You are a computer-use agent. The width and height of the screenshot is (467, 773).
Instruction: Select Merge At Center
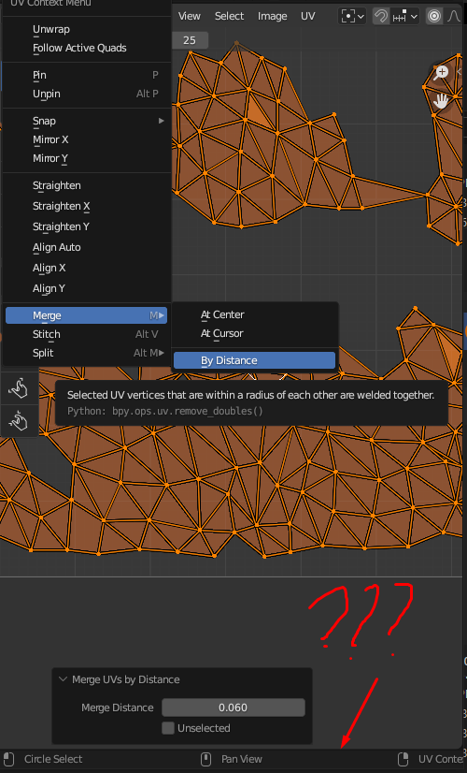click(254, 314)
